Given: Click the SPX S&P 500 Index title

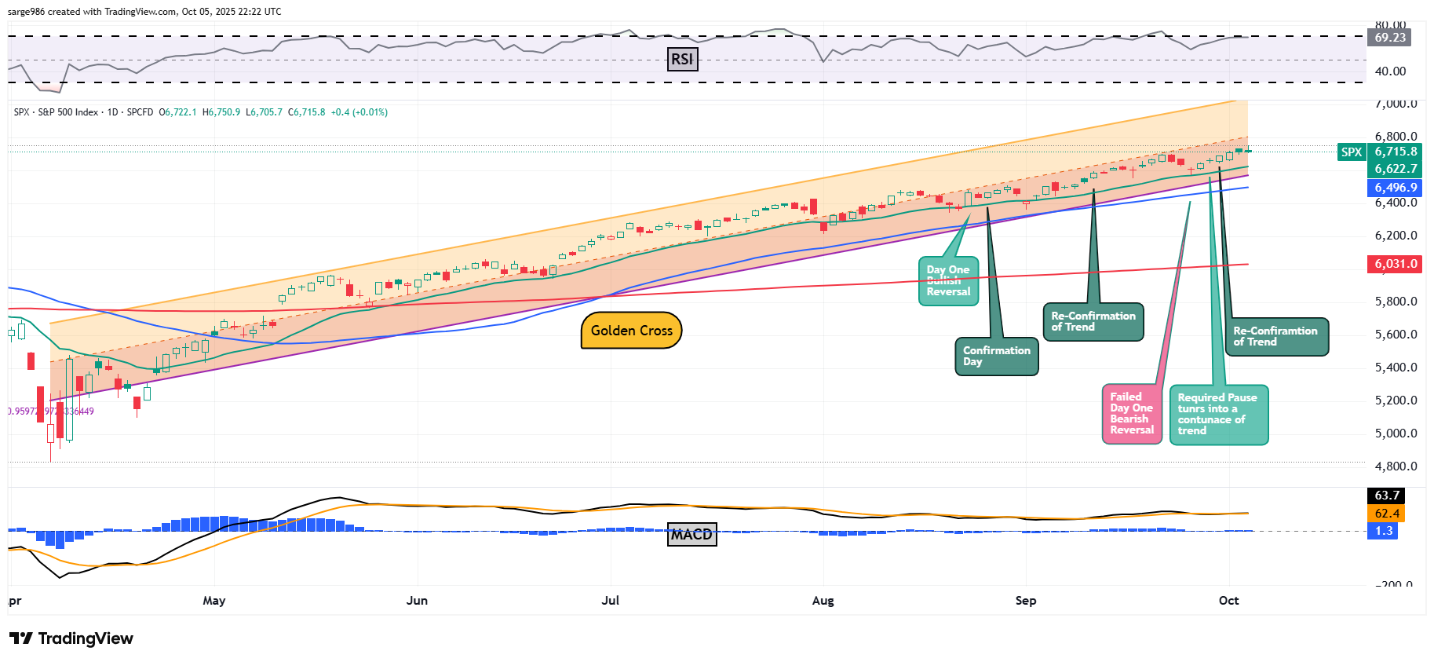Looking at the screenshot, I should click(x=56, y=112).
